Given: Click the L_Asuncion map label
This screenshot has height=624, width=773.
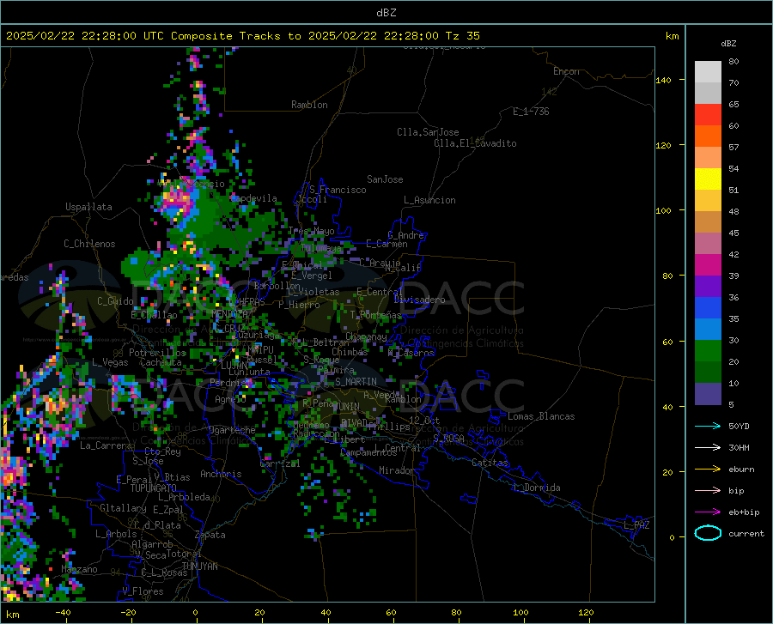Looking at the screenshot, I should 429,200.
